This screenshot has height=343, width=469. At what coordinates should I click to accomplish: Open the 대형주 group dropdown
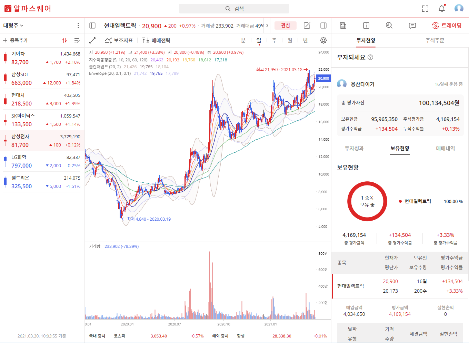click(13, 26)
